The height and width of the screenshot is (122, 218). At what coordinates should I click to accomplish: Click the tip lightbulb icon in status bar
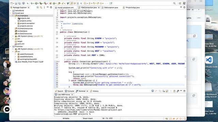point(185,119)
